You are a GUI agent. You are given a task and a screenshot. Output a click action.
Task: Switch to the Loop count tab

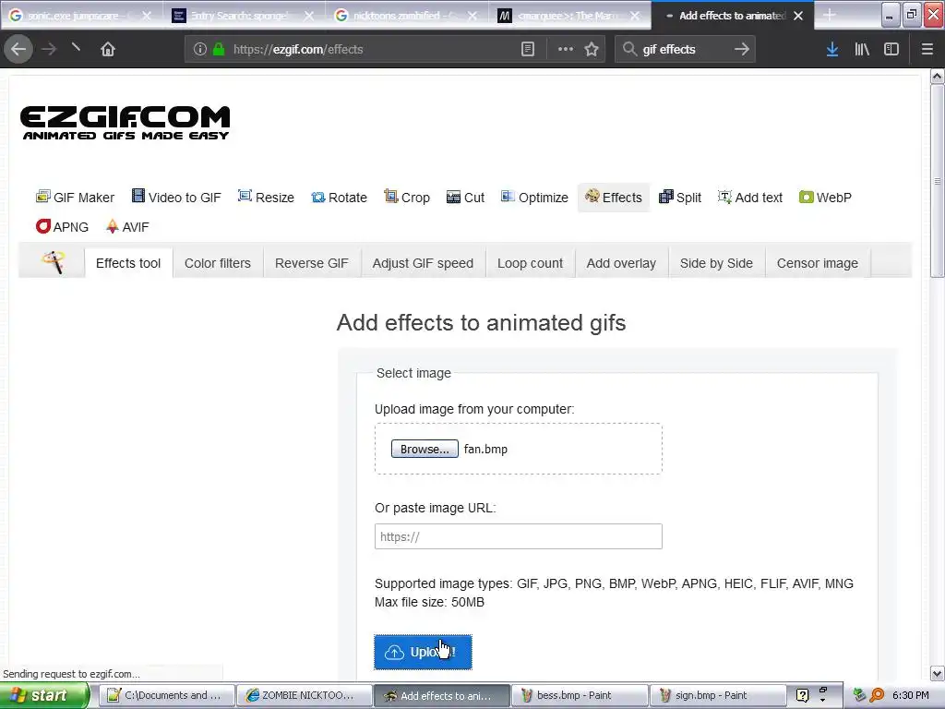point(531,263)
